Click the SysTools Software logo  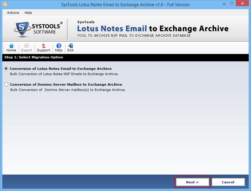[x=38, y=29]
